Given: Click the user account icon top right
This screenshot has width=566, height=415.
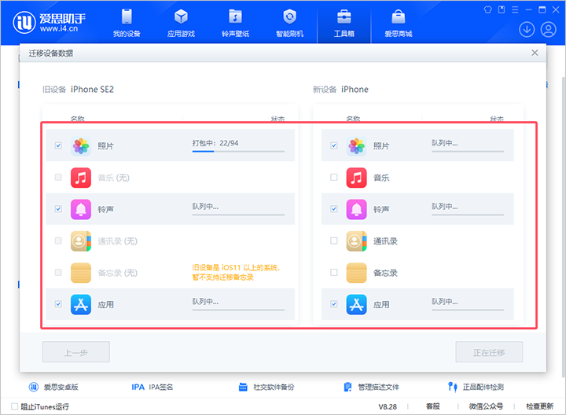Looking at the screenshot, I should tap(548, 29).
